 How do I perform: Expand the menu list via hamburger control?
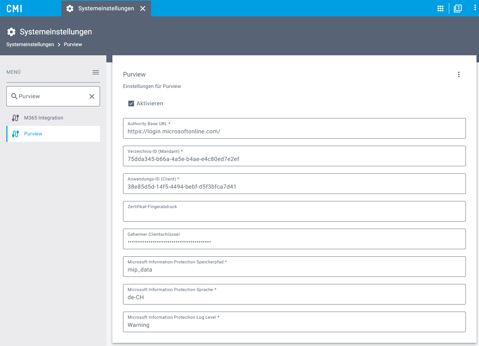(x=95, y=72)
